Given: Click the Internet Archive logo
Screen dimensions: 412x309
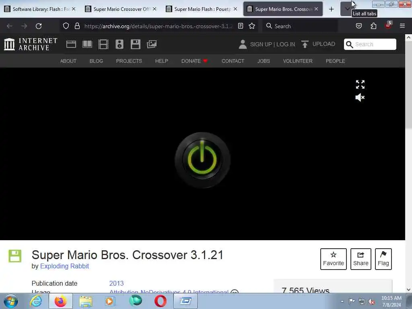Looking at the screenshot, I should tap(31, 44).
